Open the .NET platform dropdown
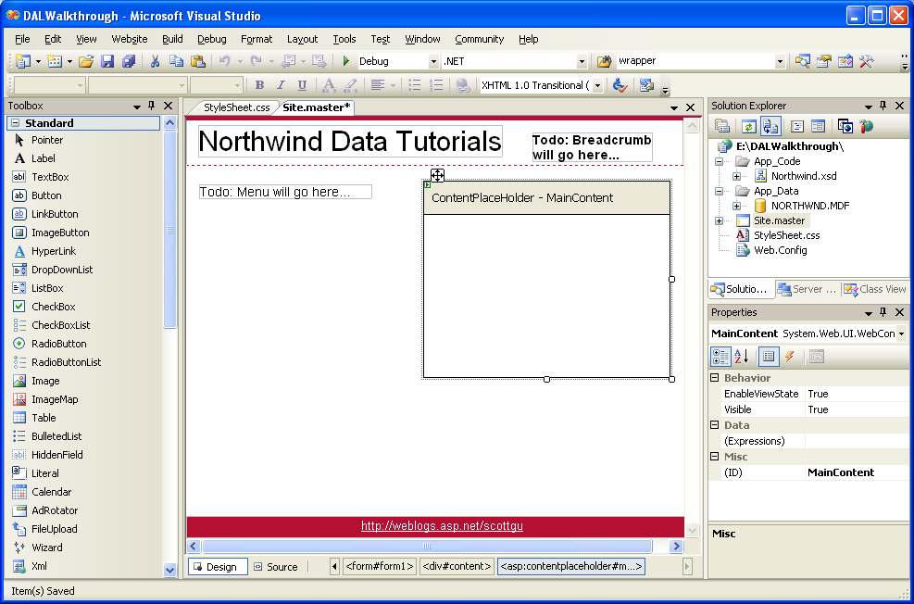Viewport: 914px width, 604px height. [x=582, y=61]
